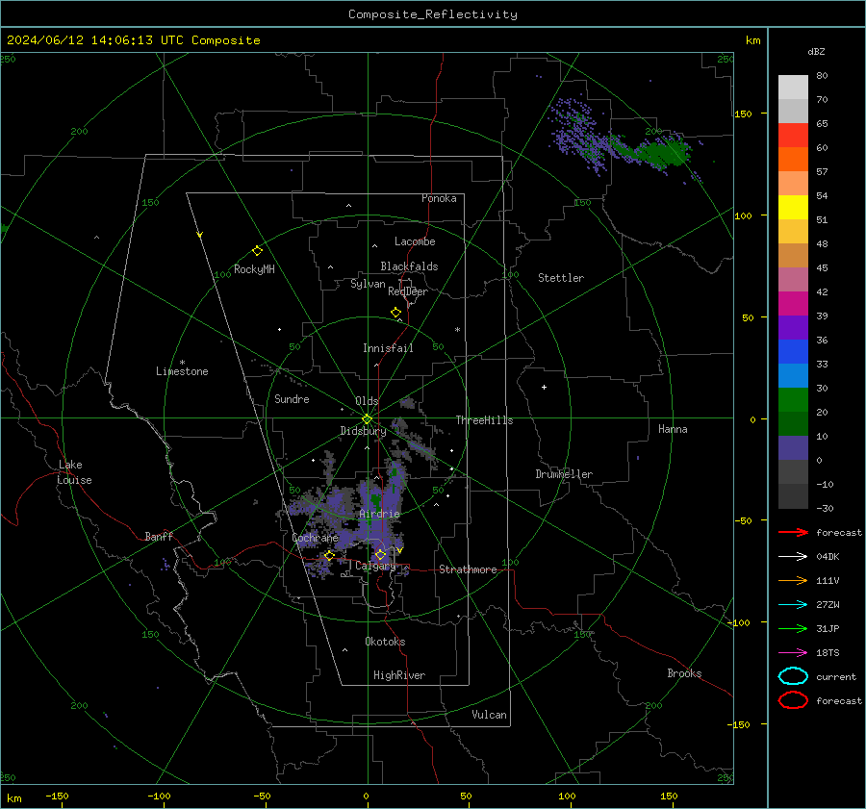The width and height of the screenshot is (866, 809).
Task: Click the Calgary city label
Action: 375,566
